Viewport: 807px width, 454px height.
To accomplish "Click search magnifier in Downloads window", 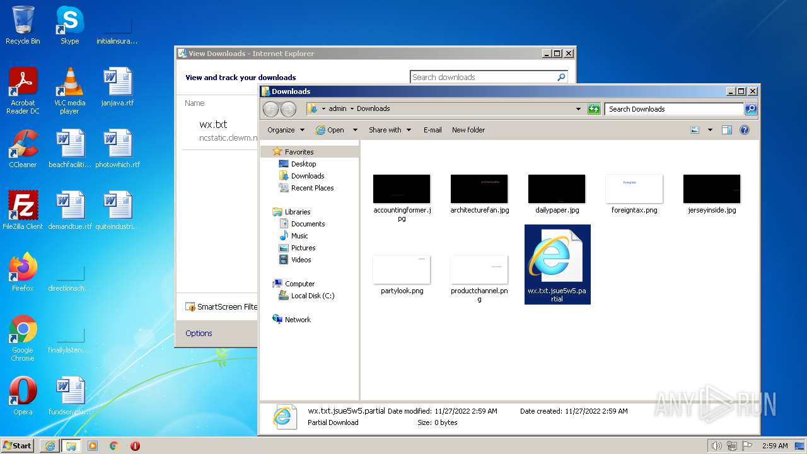I will tap(750, 109).
